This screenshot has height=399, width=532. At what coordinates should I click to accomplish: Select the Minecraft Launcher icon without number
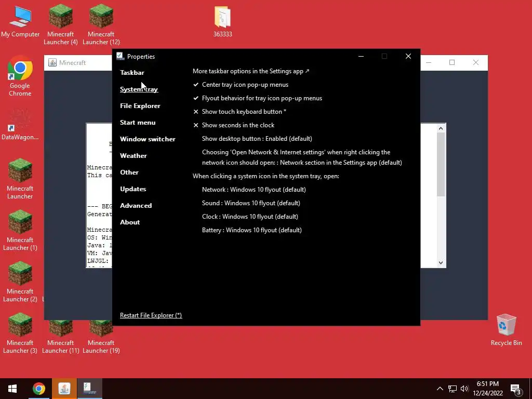coord(20,179)
